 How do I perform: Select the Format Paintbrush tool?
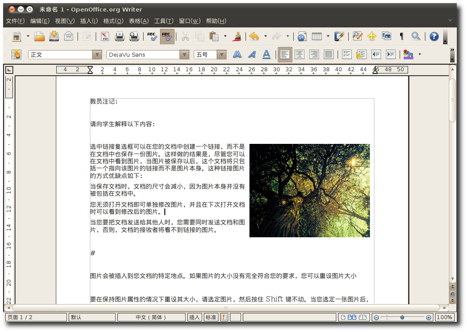(x=237, y=37)
